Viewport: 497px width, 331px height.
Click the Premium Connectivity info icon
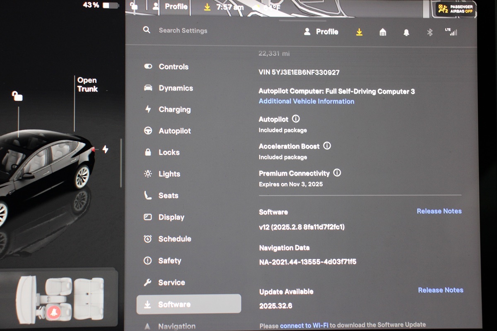[x=337, y=173]
